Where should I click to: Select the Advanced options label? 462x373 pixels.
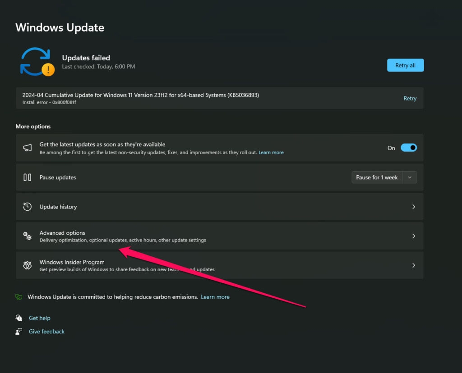point(62,233)
